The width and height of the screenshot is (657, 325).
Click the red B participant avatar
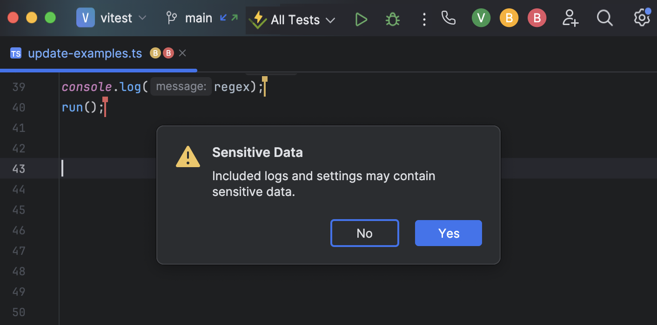point(537,18)
